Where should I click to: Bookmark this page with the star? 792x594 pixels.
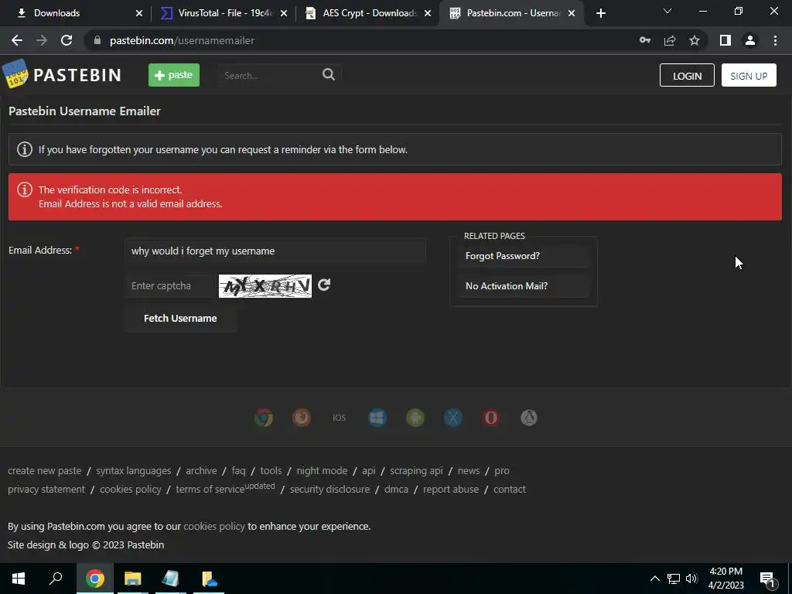(x=695, y=40)
